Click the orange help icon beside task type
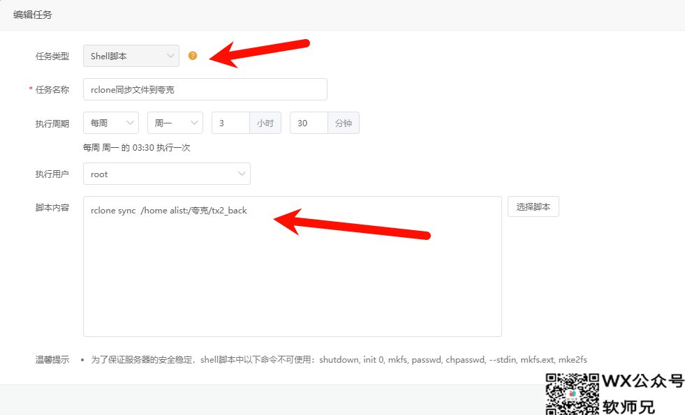685x415 pixels. point(193,56)
